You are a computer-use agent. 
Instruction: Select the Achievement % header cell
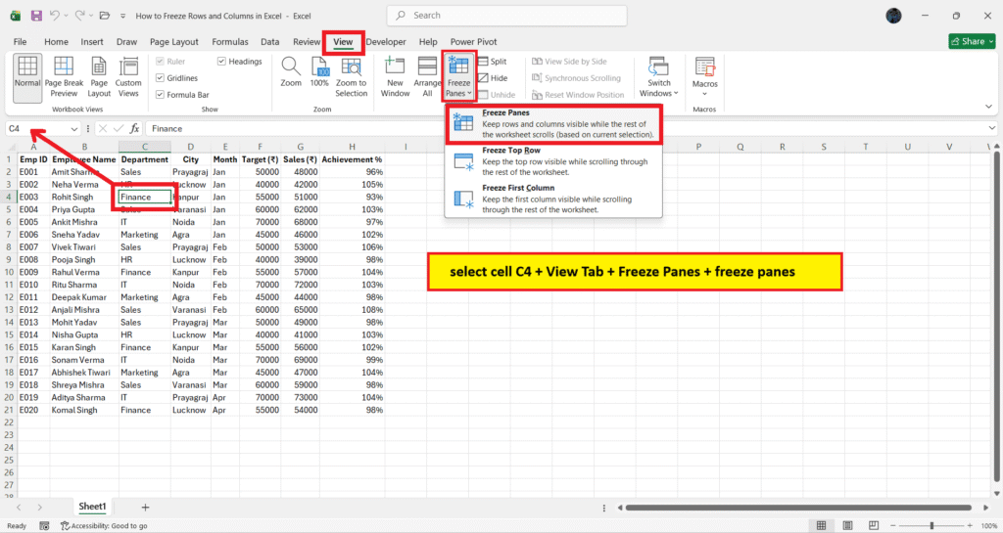(x=352, y=159)
